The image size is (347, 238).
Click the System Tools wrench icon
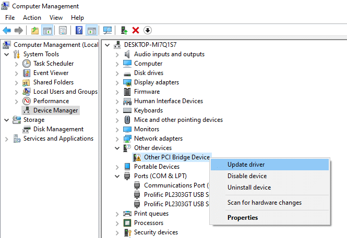[x=17, y=54]
